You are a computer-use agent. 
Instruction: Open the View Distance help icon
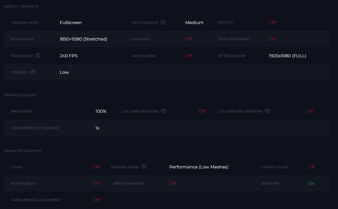click(x=163, y=22)
